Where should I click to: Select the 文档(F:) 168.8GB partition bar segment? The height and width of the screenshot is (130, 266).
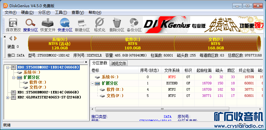(216, 43)
